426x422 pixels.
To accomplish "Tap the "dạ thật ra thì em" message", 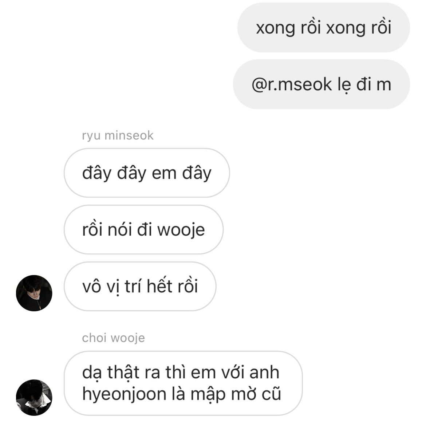I will (x=183, y=383).
